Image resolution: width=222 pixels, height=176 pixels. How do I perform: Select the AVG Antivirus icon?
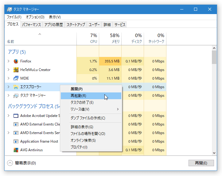[x=16, y=150]
